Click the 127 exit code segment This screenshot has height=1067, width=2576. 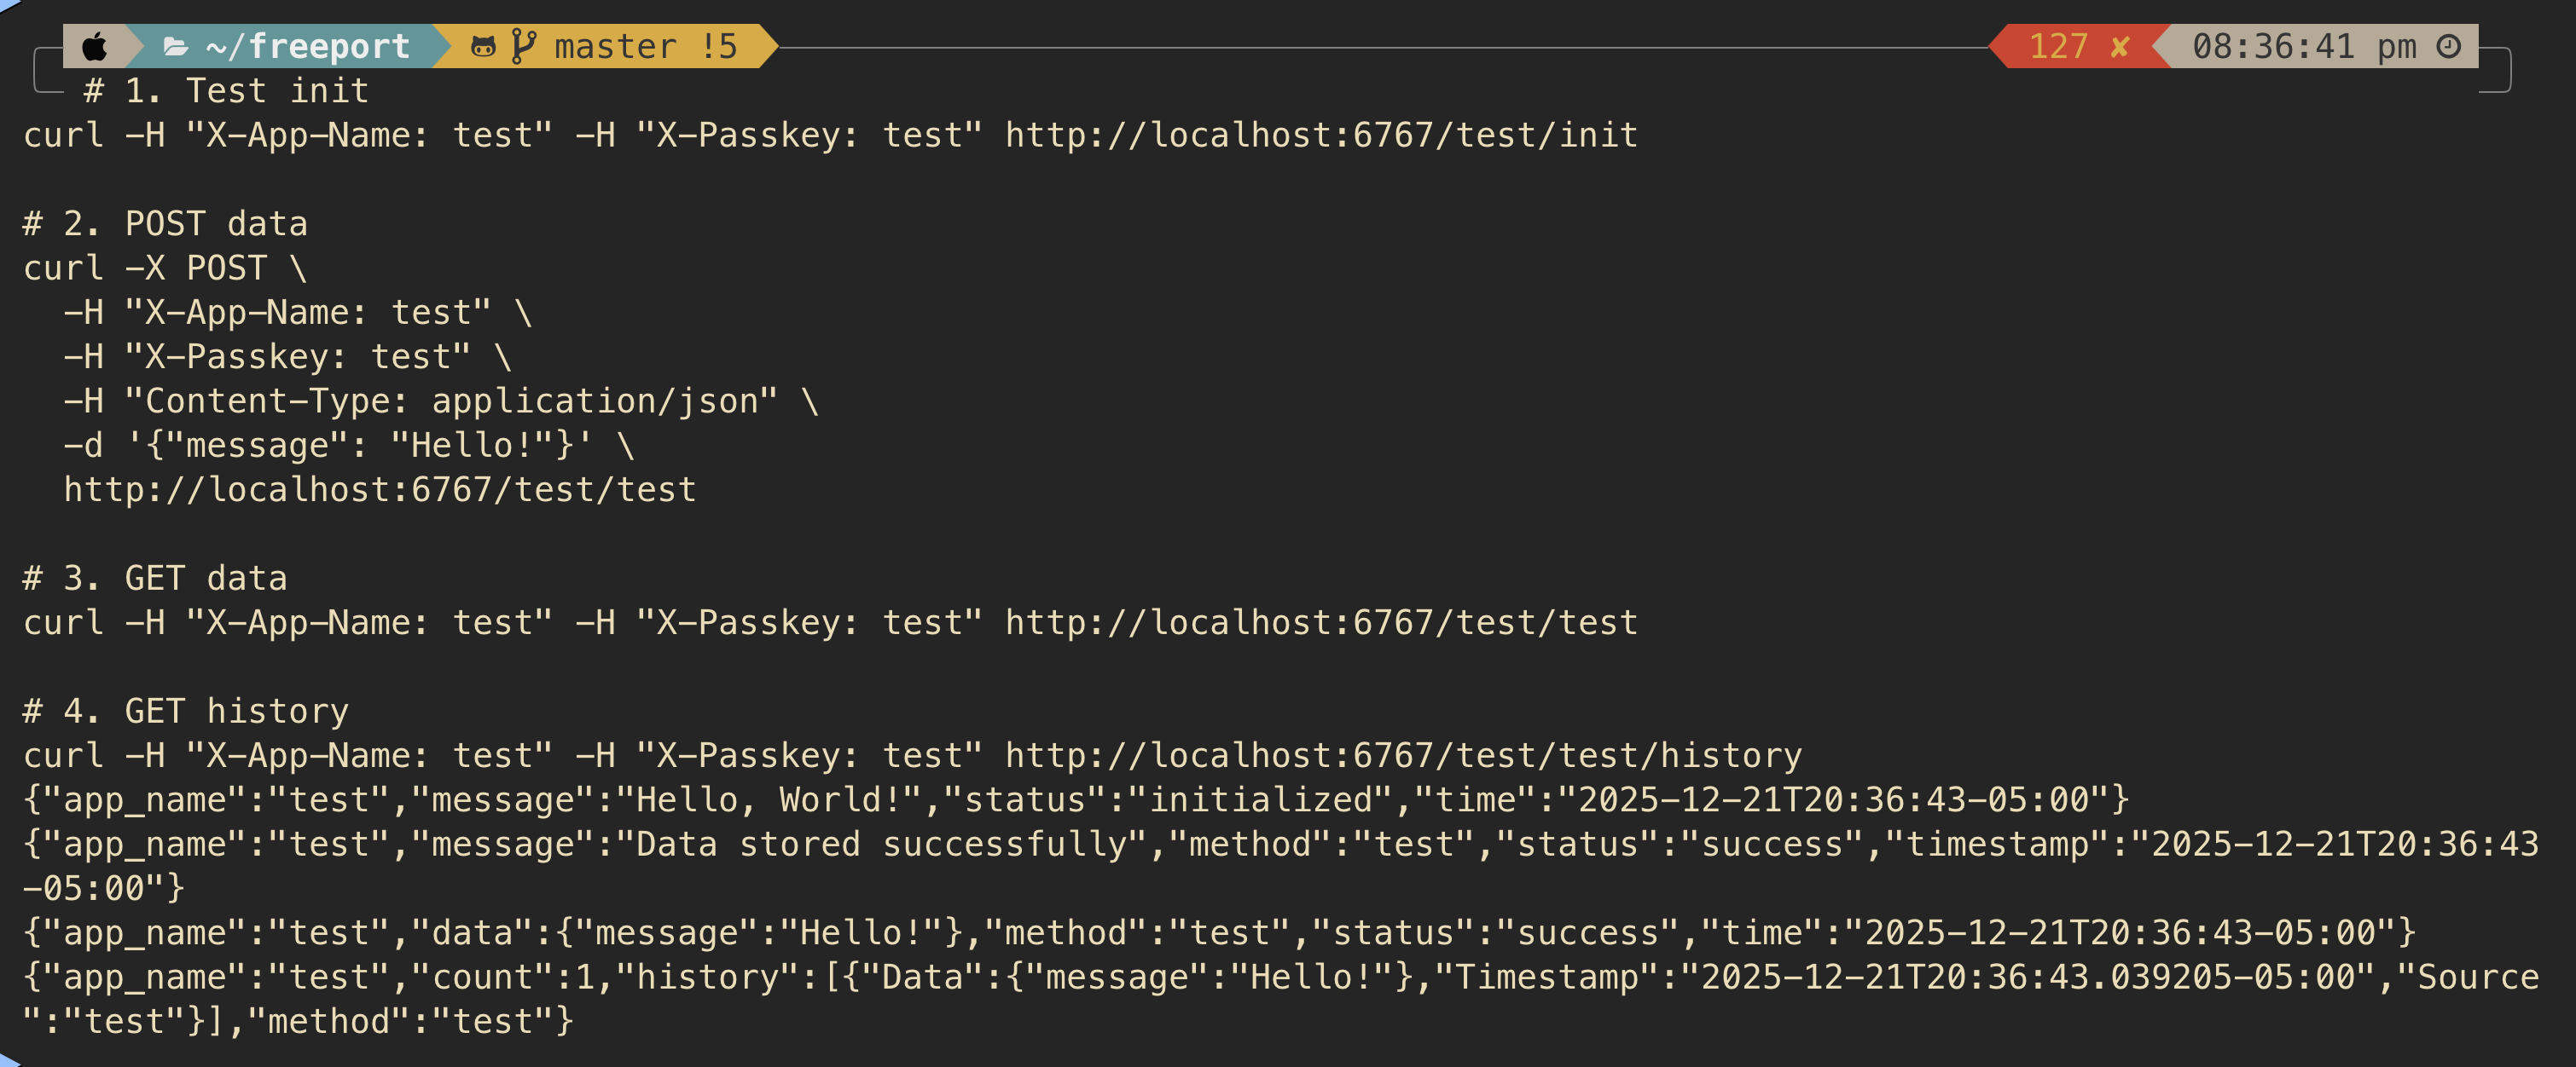pyautogui.click(x=2058, y=46)
